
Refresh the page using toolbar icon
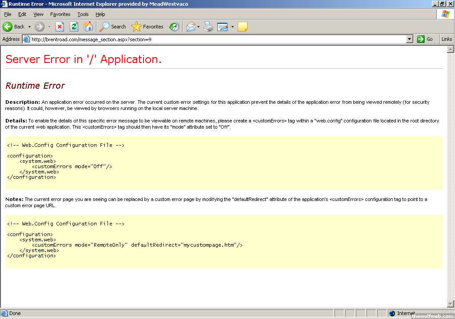coord(74,27)
